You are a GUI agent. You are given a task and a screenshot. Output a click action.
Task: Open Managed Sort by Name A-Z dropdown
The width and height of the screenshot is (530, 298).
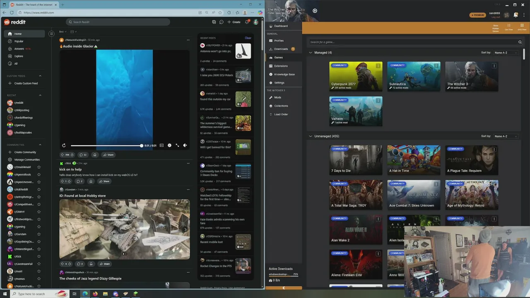coord(506,53)
